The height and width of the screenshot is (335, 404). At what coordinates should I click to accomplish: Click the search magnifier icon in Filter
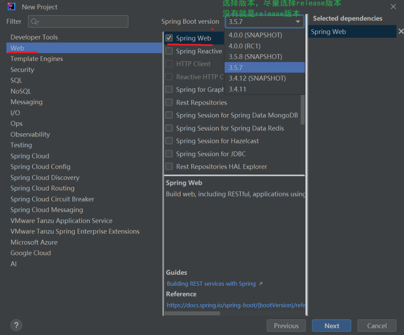[35, 21]
